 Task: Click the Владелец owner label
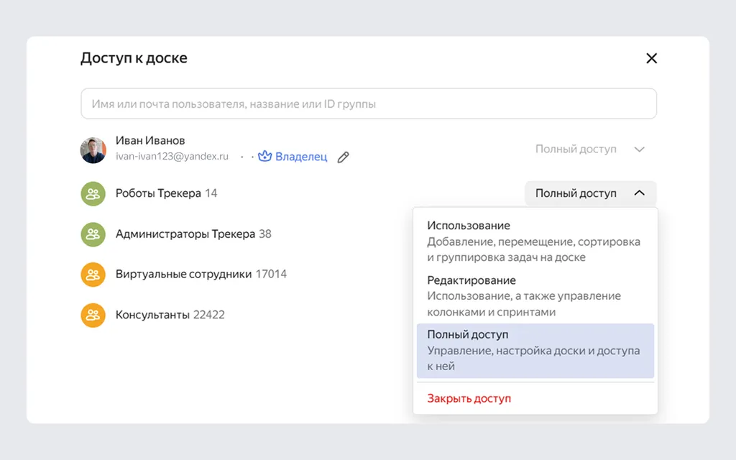(301, 157)
